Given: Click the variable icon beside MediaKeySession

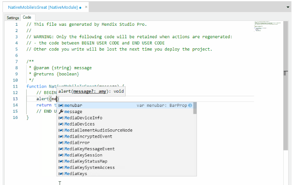Looking at the screenshot, I should [x=61, y=155].
